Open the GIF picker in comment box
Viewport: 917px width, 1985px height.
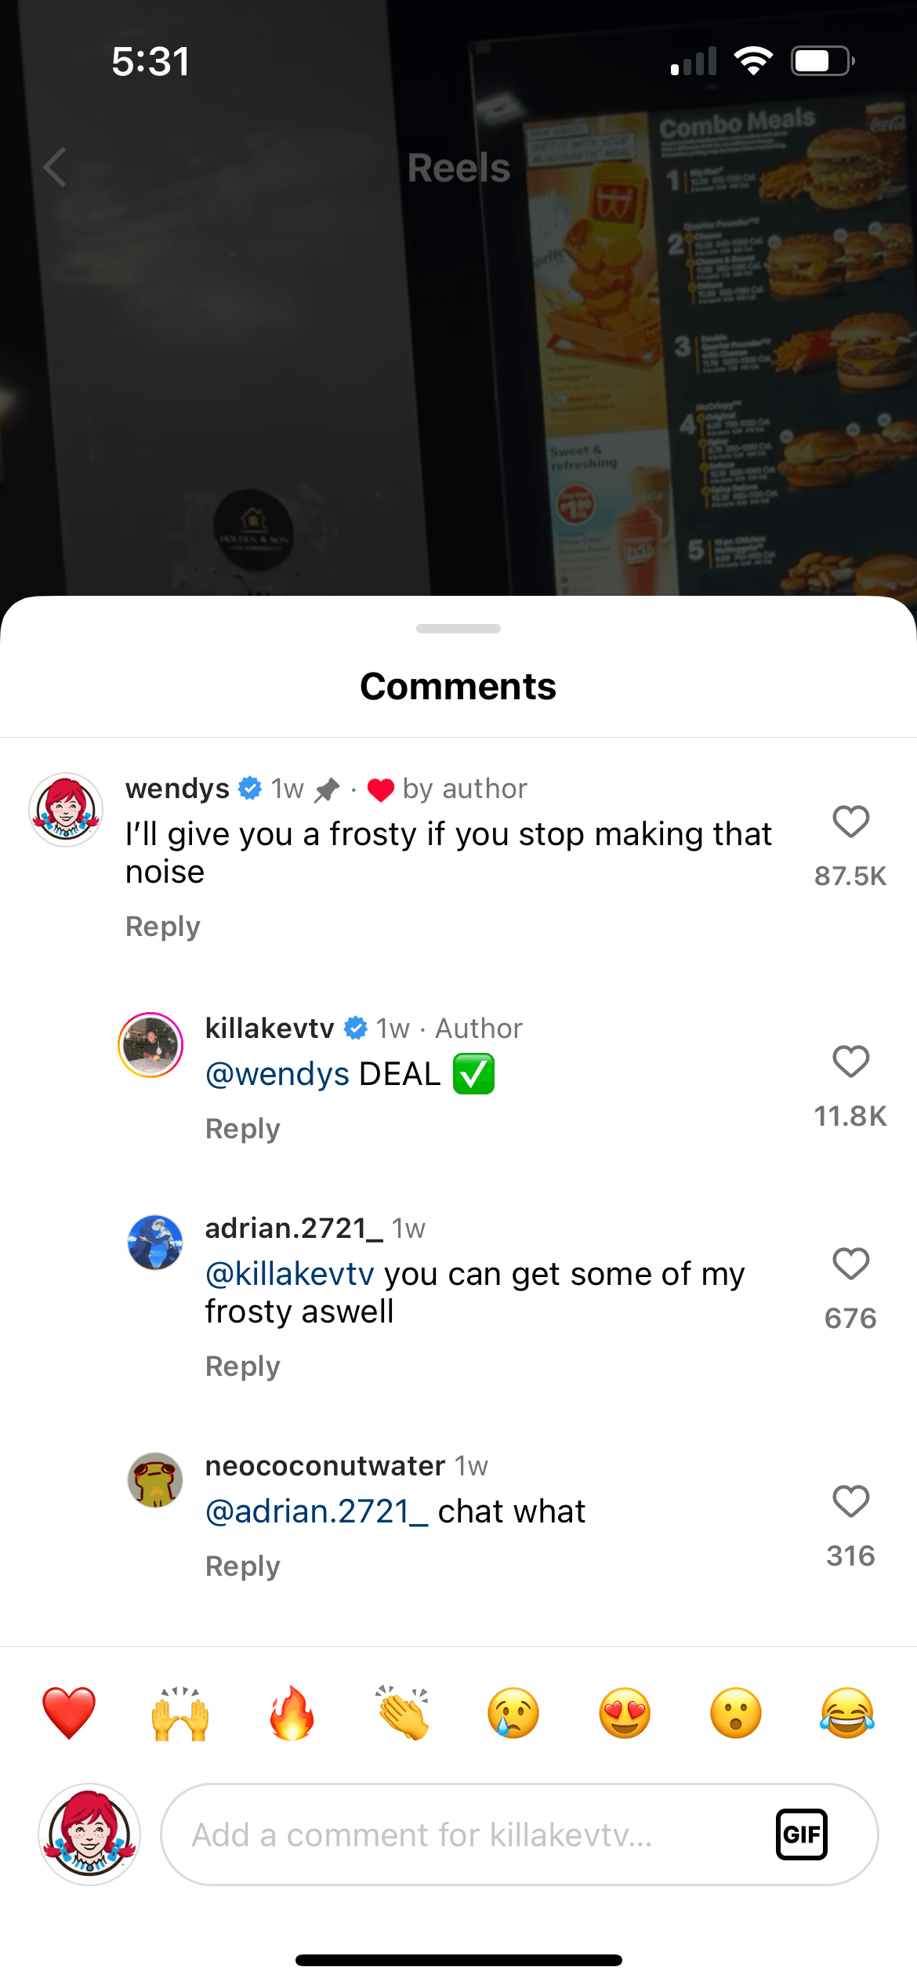[x=801, y=1834]
